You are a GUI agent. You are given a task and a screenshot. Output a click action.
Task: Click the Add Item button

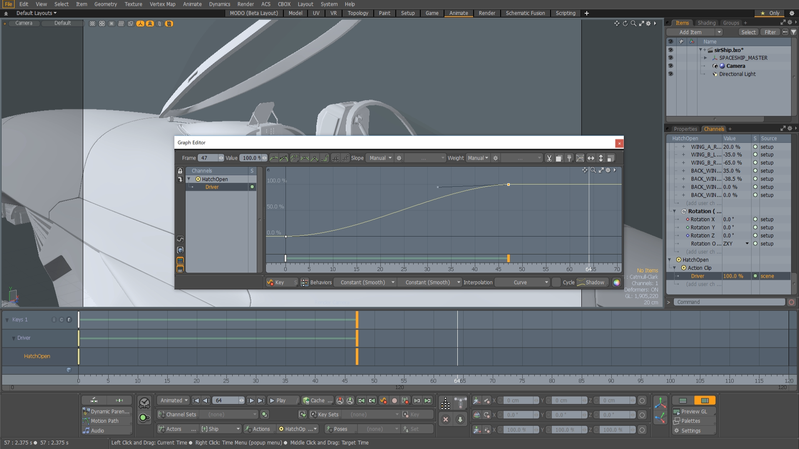pos(691,32)
